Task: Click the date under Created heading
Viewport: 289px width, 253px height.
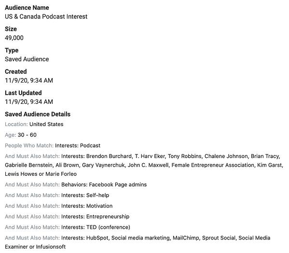Action: (x=29, y=81)
